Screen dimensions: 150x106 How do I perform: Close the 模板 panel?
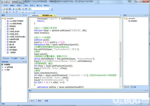[x=26, y=15]
